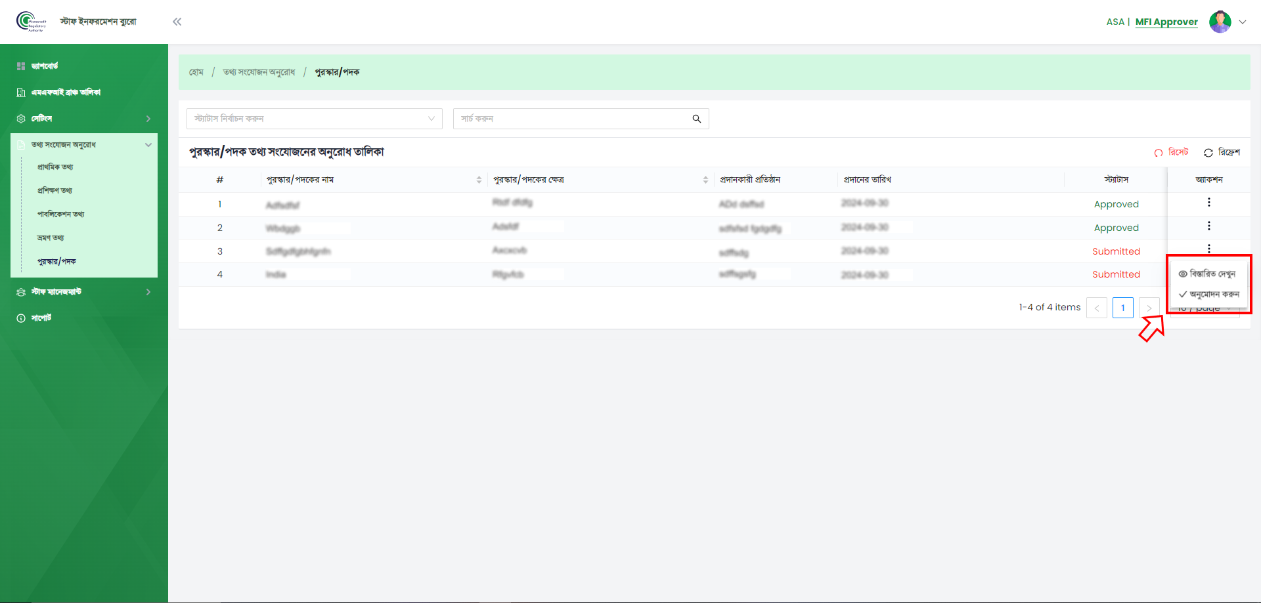Open the profile dropdown arrow beside avatar
The image size is (1261, 603).
[1243, 22]
